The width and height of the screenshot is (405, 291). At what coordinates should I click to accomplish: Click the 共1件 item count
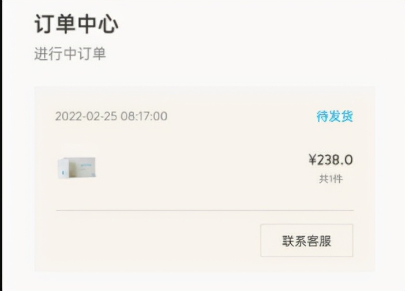tap(331, 179)
